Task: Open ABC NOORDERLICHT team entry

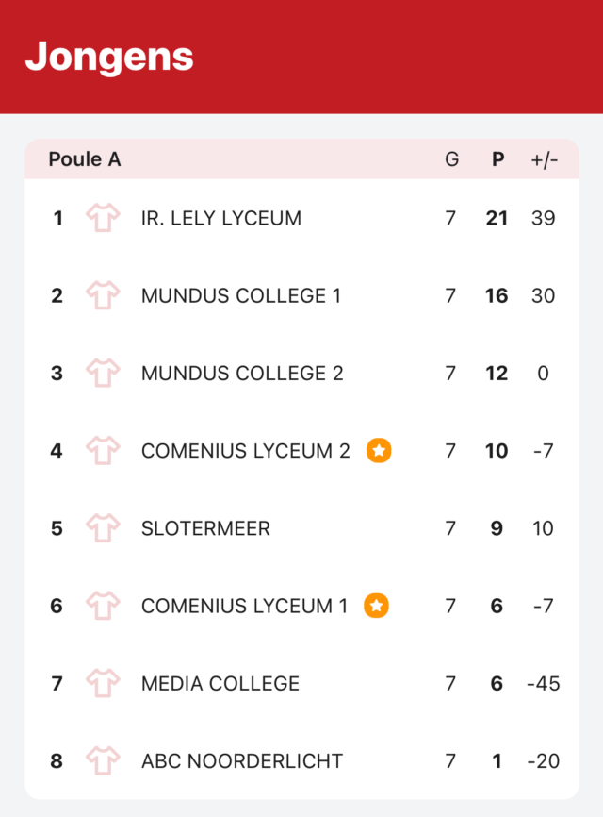Action: [x=301, y=760]
